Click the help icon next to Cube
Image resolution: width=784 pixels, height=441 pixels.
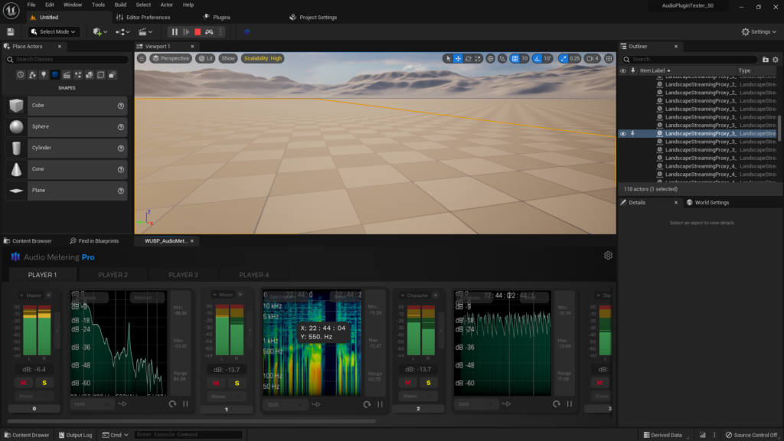[121, 106]
